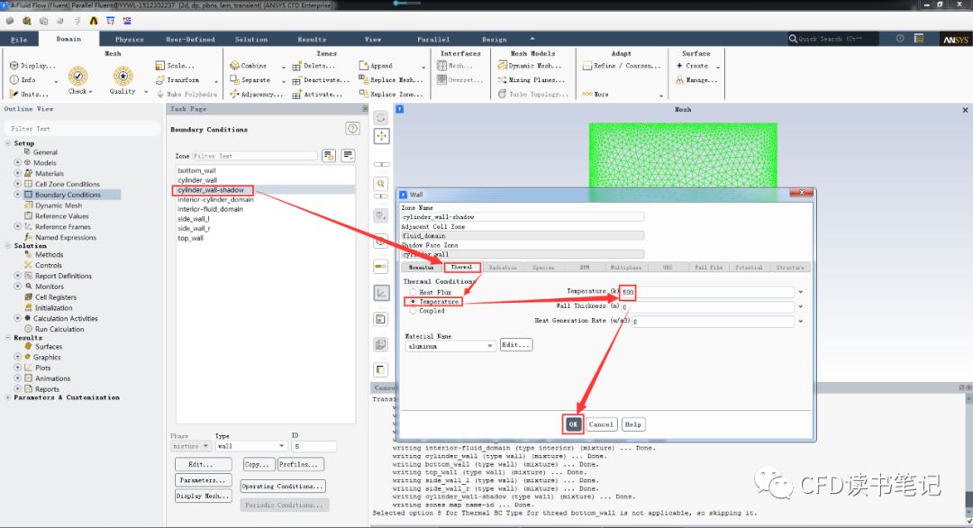Select the Temperature thermal condition
973x528 pixels.
pyautogui.click(x=413, y=301)
